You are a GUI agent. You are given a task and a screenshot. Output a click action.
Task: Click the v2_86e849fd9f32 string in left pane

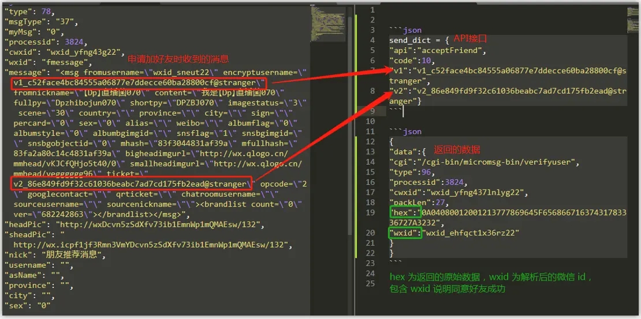pyautogui.click(x=131, y=184)
